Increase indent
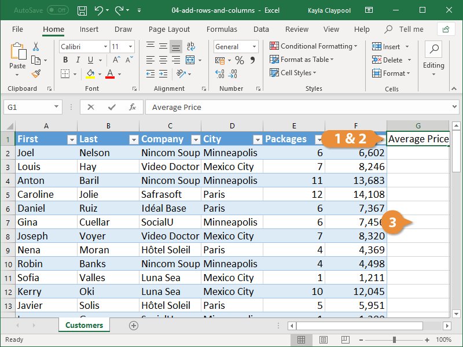The height and width of the screenshot is (347, 463). [163, 74]
